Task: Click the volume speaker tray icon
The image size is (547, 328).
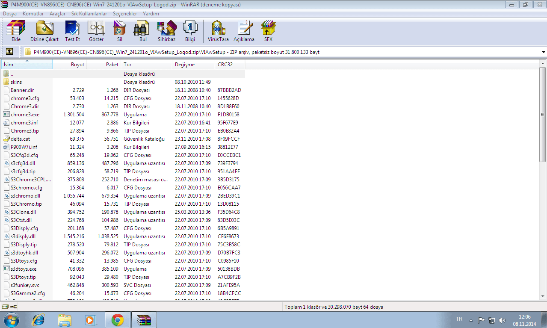Action: [502, 320]
